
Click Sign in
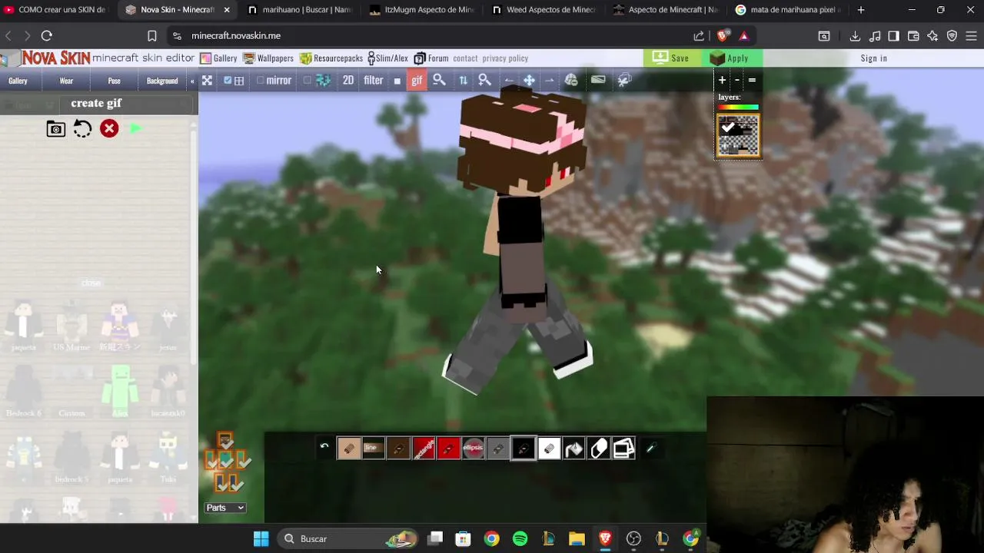(x=874, y=58)
